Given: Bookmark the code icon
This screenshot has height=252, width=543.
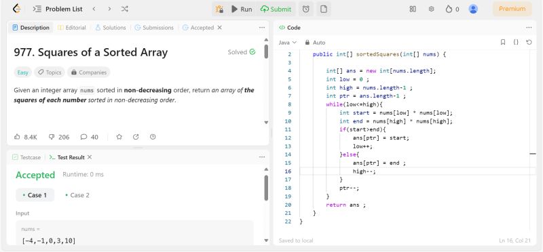Looking at the screenshot, I should tap(503, 42).
